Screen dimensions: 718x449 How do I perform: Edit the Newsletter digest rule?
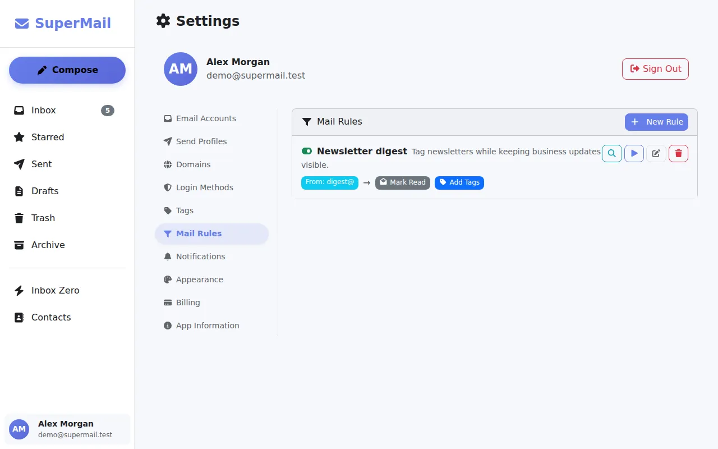coord(656,153)
